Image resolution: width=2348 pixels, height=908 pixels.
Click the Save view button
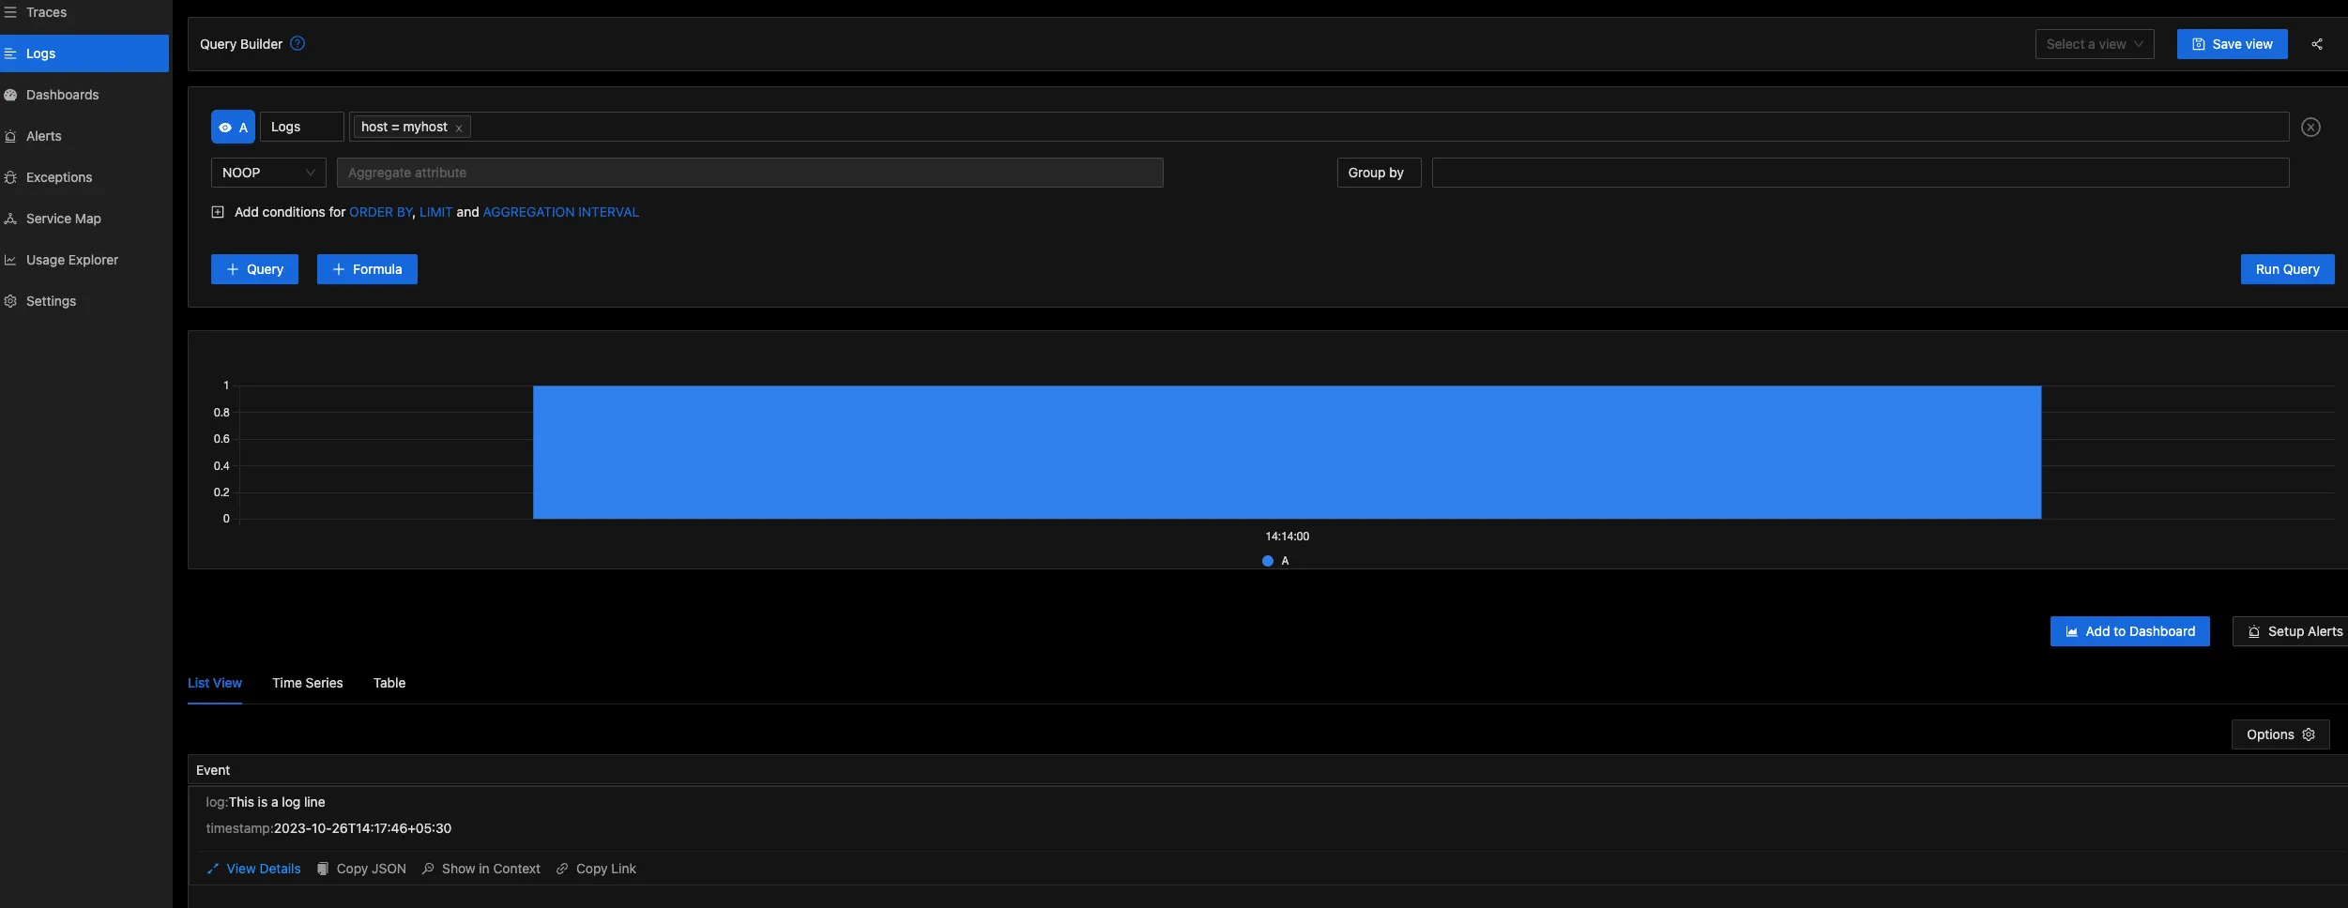[2232, 44]
